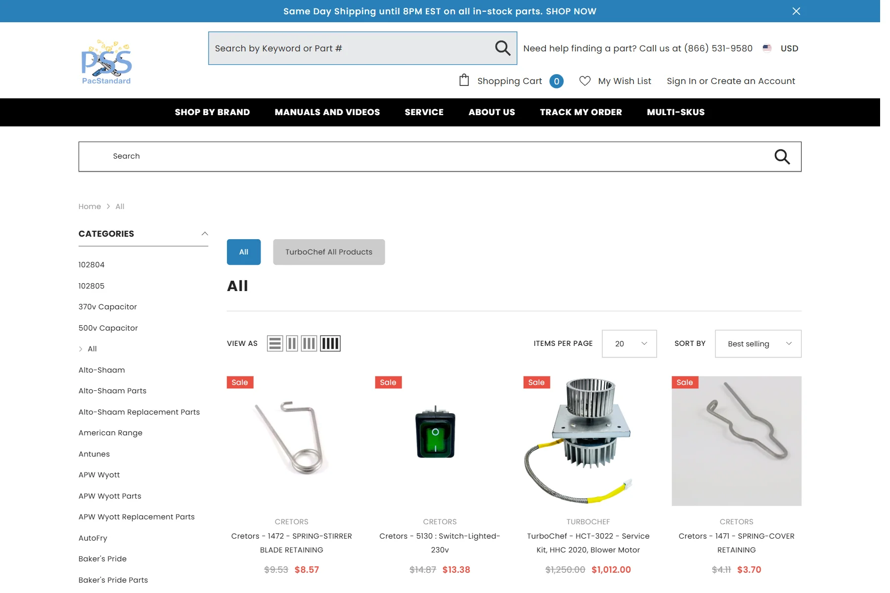The width and height of the screenshot is (890, 593).
Task: Collapse the Categories sidebar section
Action: point(205,234)
